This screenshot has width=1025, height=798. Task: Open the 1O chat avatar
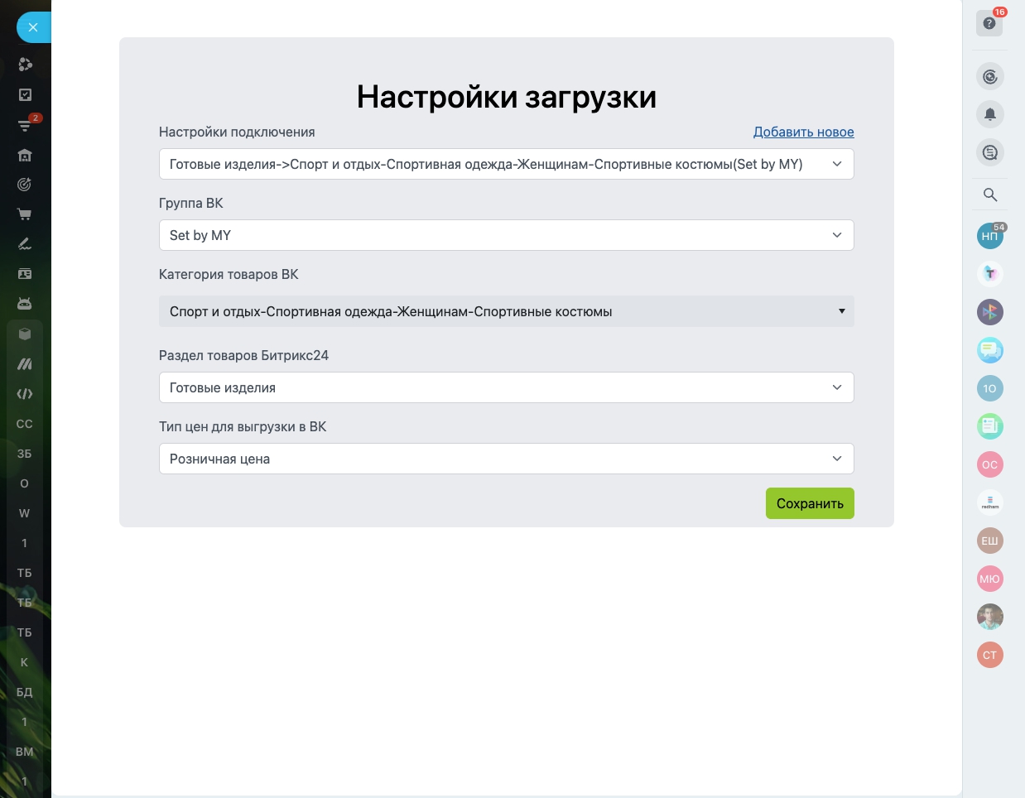(x=990, y=388)
